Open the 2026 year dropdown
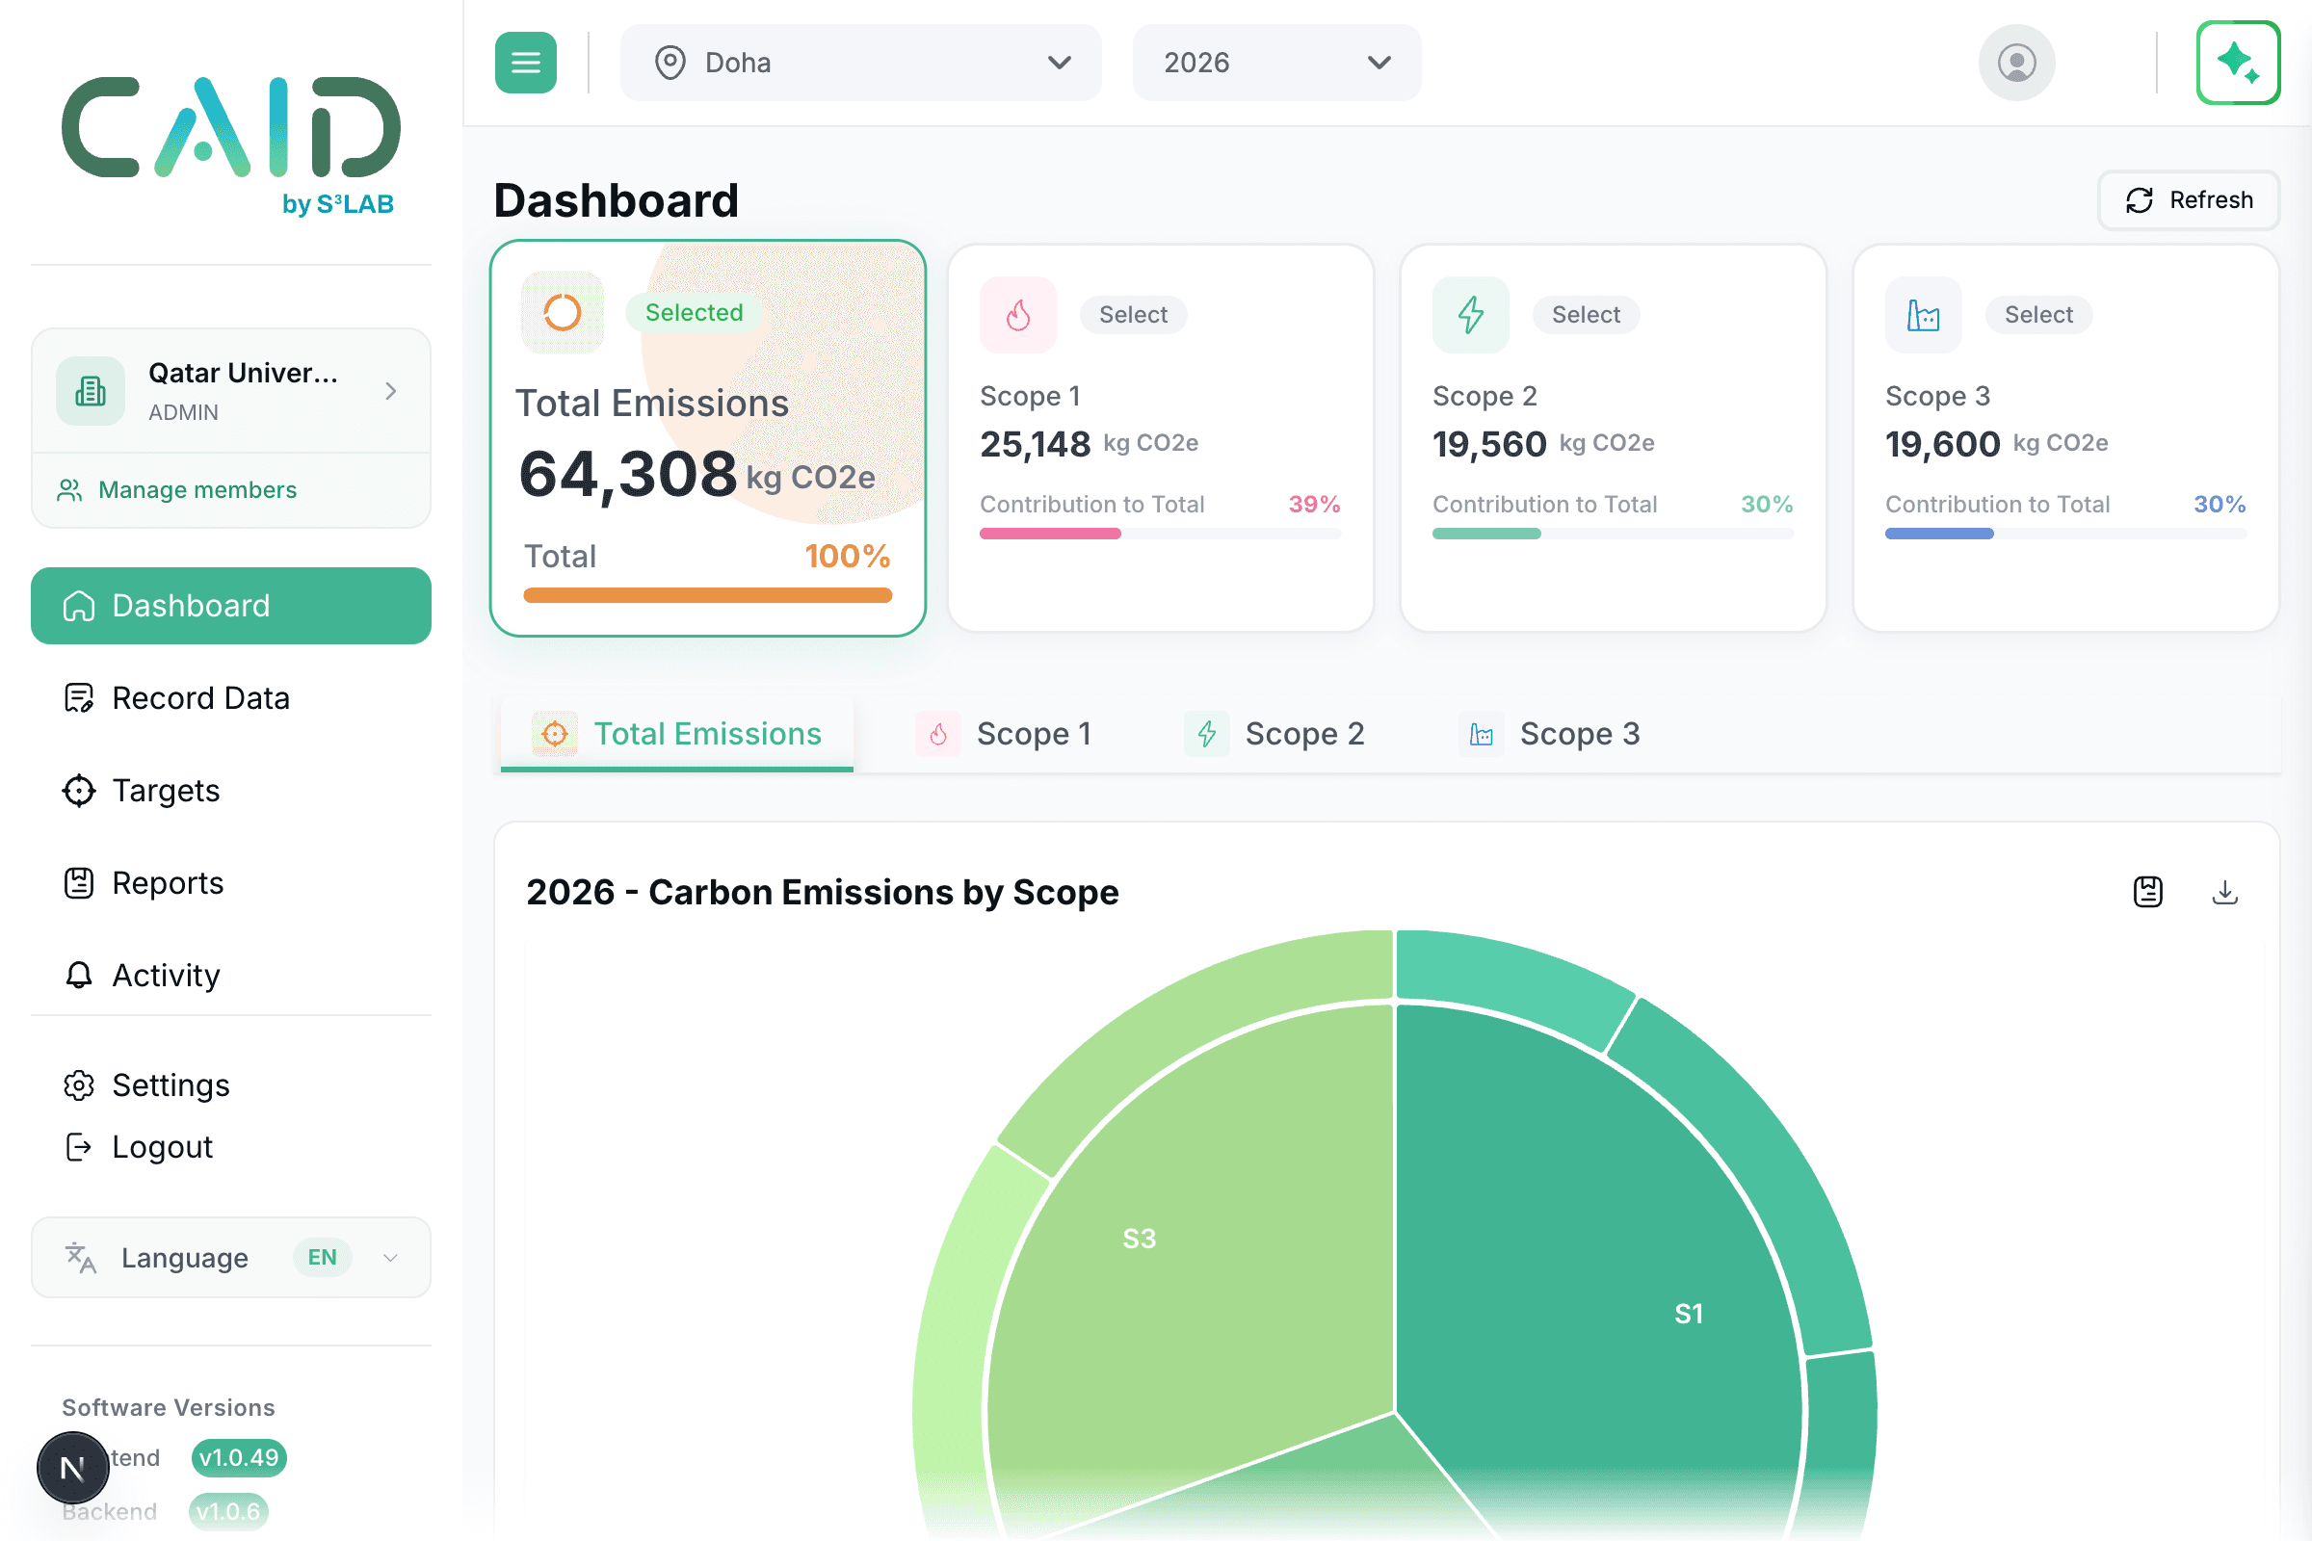Screen dimensions: 2312x1541 click(1275, 63)
